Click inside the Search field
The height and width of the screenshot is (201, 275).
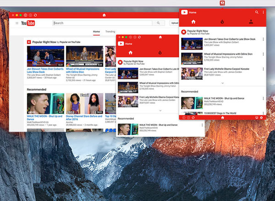(102, 23)
